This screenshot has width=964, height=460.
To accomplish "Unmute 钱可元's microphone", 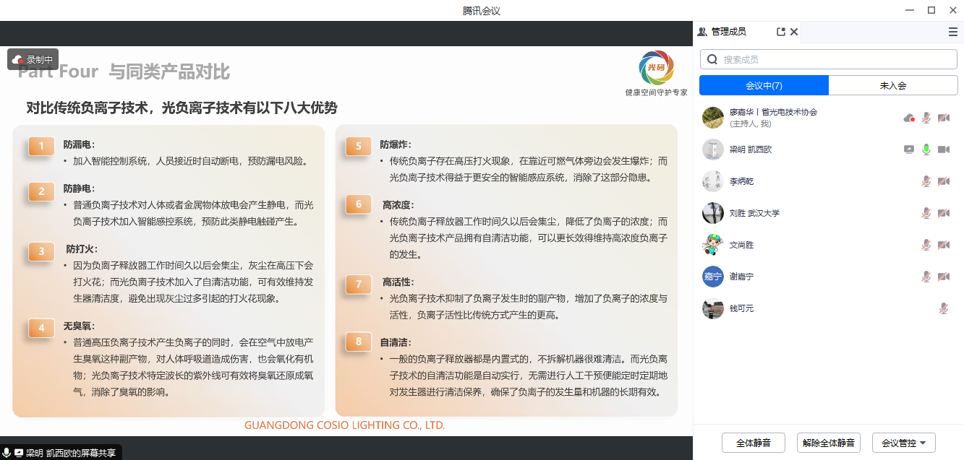I will point(942,308).
